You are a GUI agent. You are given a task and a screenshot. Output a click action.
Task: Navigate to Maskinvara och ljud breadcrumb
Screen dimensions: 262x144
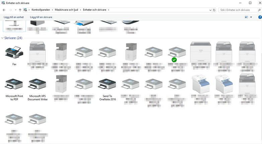tap(66, 10)
